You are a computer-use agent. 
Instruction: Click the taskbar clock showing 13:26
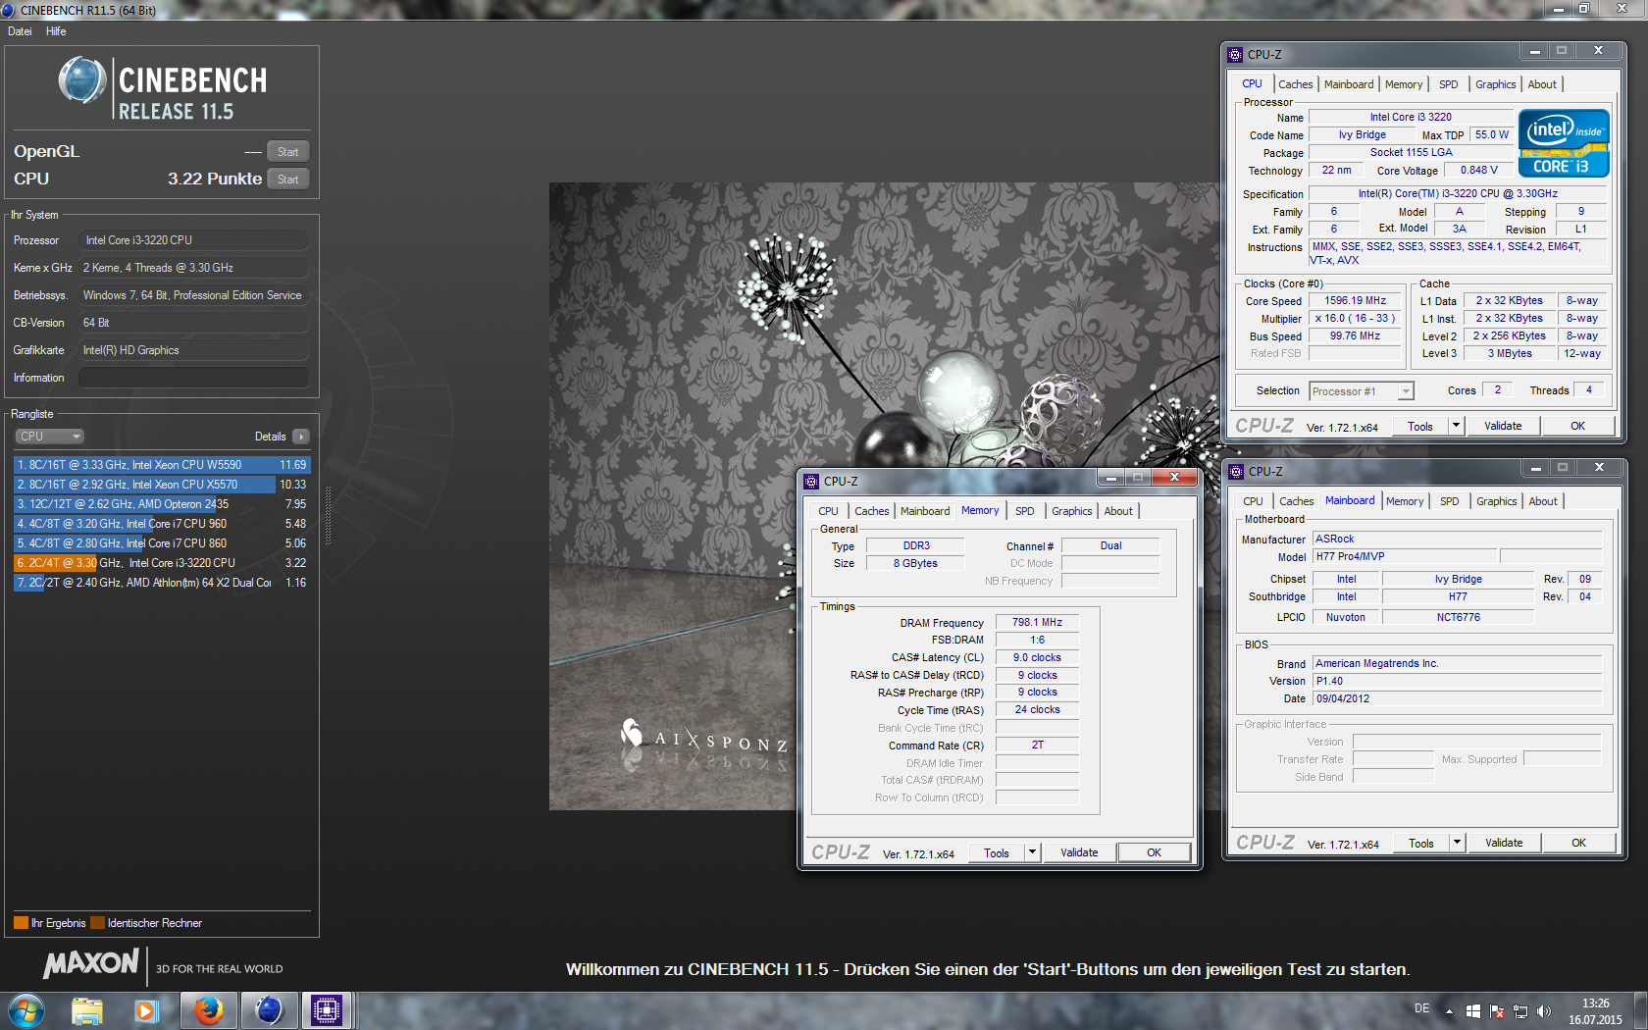pos(1595,1011)
